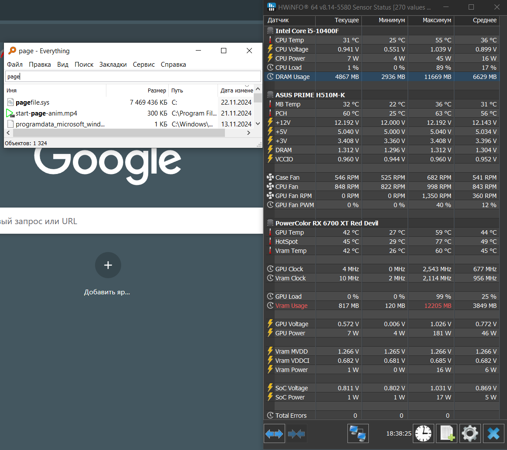
Task: Click the Vram MVDD row label
Action: (291, 351)
